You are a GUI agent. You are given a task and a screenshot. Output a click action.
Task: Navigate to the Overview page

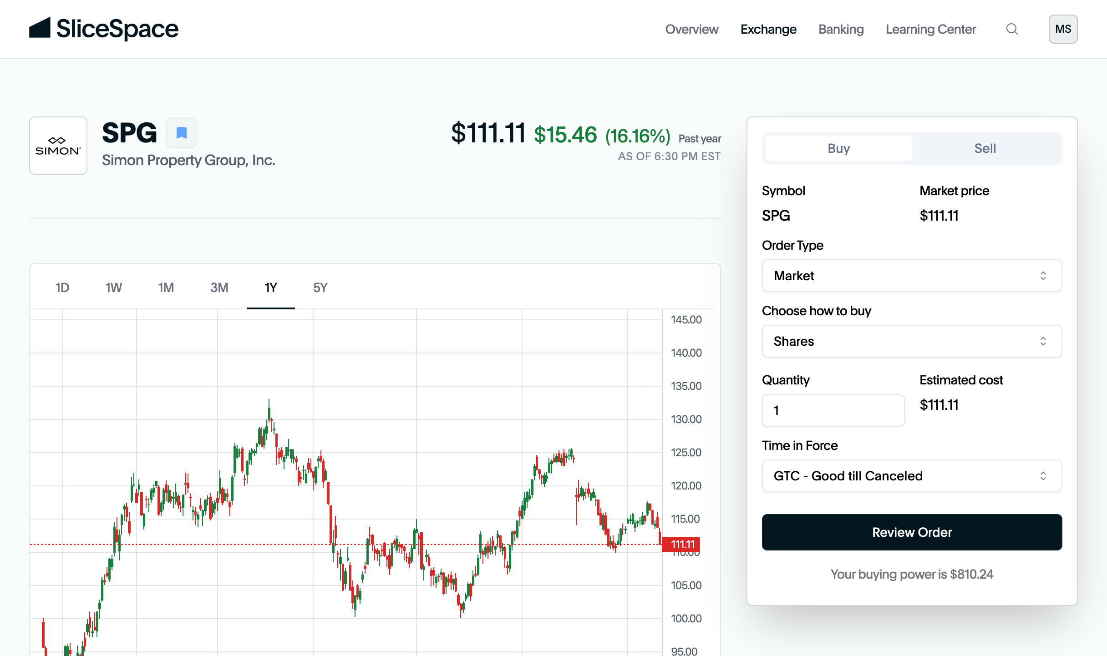click(x=691, y=29)
